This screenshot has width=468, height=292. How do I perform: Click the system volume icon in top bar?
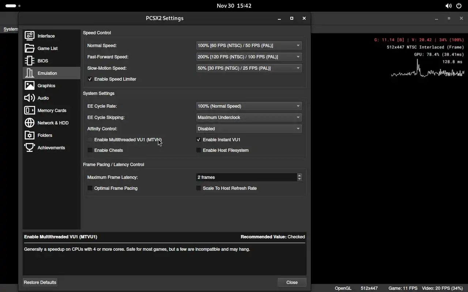(448, 6)
